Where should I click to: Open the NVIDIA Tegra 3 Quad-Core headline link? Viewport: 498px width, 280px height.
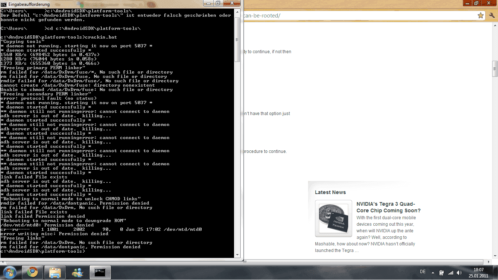388,207
